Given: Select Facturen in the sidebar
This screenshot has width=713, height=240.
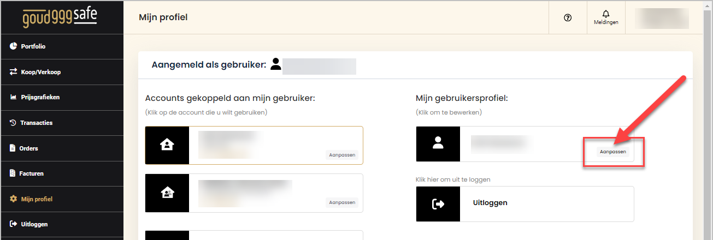Looking at the screenshot, I should pos(62,173).
